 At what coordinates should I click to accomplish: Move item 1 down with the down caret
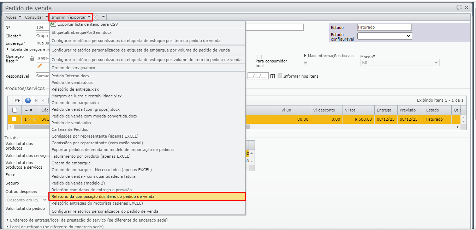point(35,119)
